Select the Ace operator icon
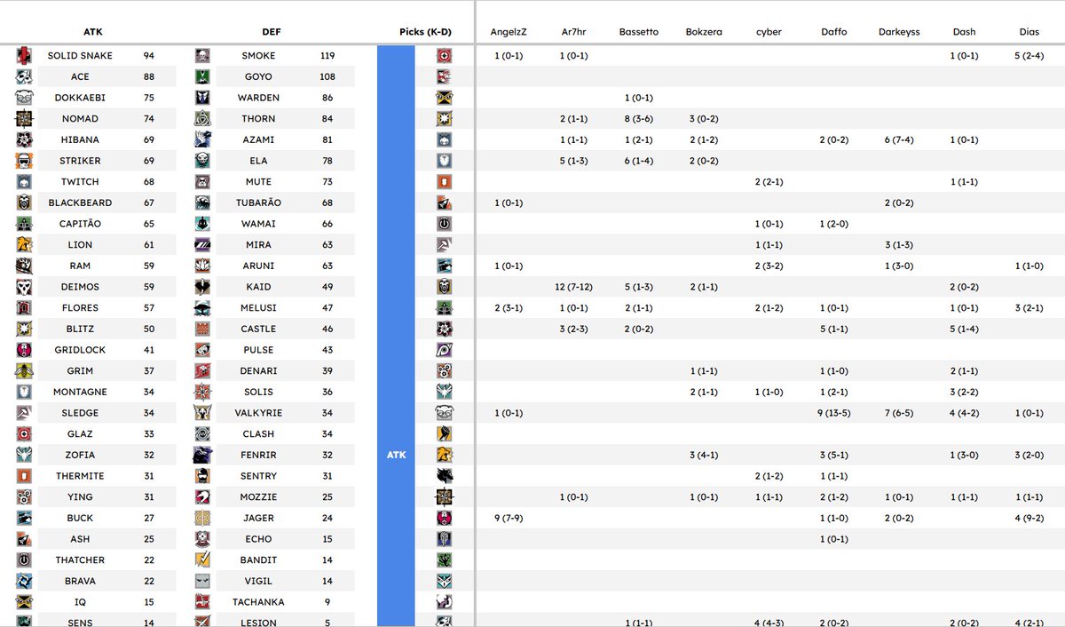 [25, 76]
